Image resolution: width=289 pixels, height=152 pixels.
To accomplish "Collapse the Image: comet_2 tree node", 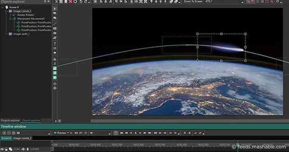I will 7,11.
